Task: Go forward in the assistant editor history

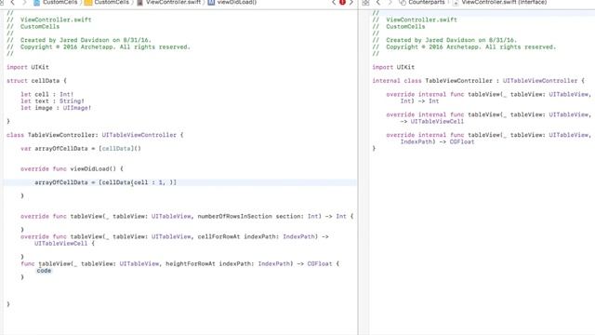Action: pyautogui.click(x=390, y=2)
